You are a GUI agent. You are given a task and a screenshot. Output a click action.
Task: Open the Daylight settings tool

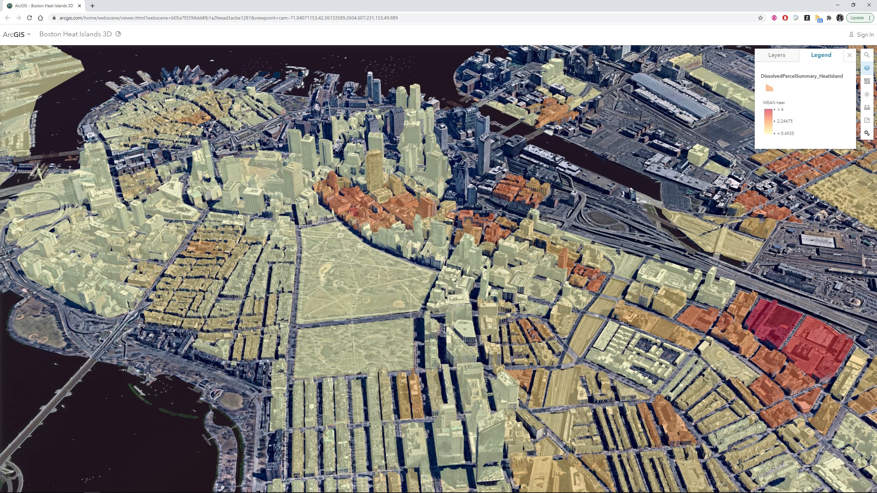pos(867,94)
